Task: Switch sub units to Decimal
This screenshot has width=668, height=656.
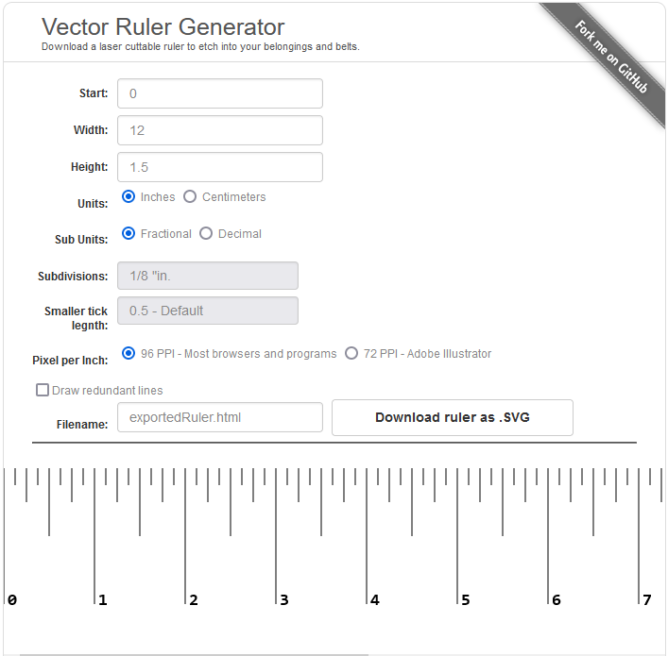Action: click(206, 234)
